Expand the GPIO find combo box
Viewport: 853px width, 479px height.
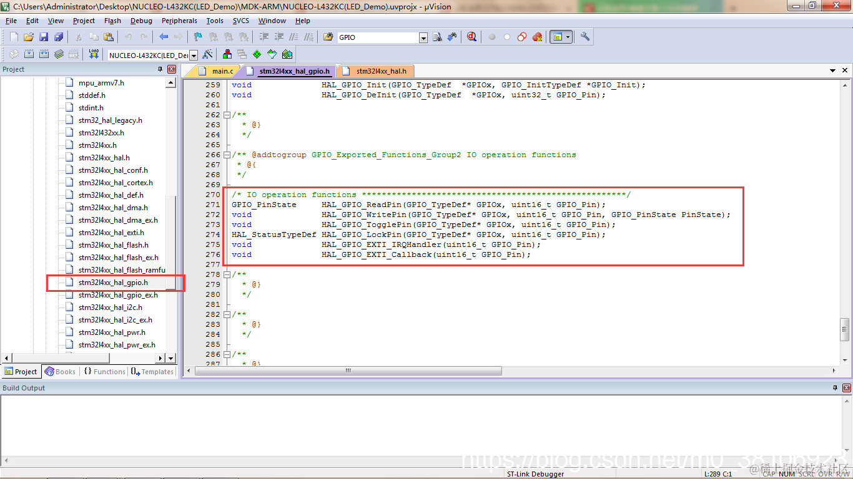(423, 37)
